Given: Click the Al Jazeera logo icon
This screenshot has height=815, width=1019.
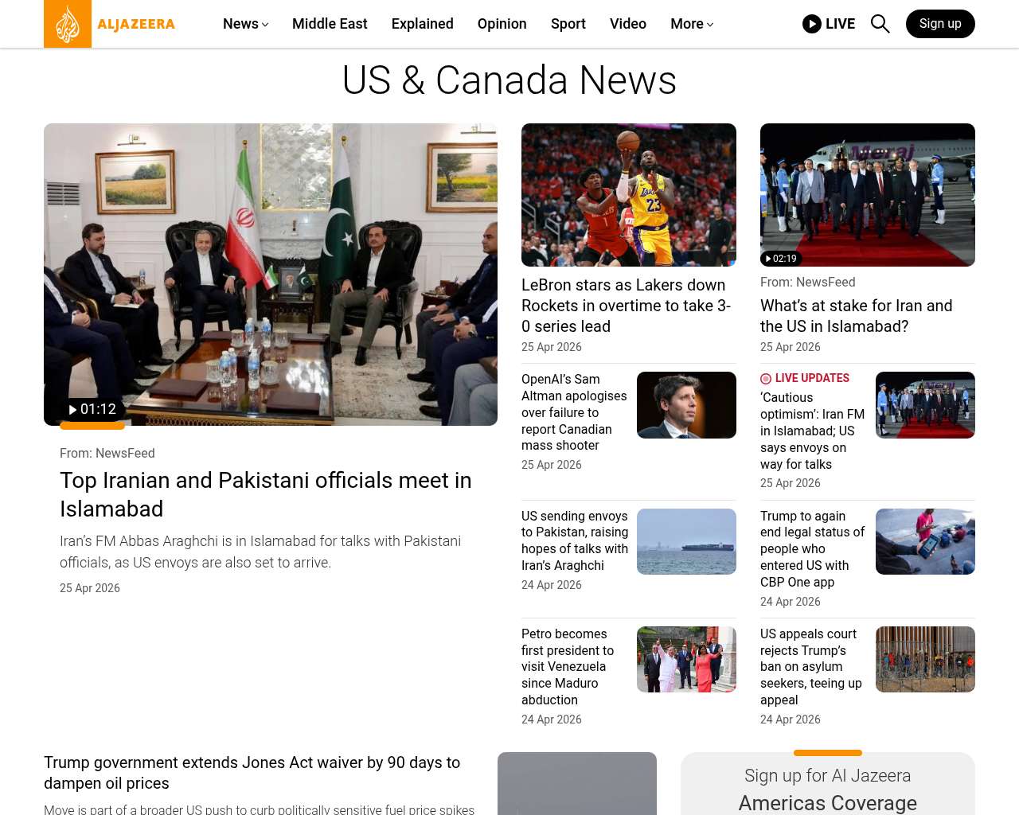Looking at the screenshot, I should (68, 24).
